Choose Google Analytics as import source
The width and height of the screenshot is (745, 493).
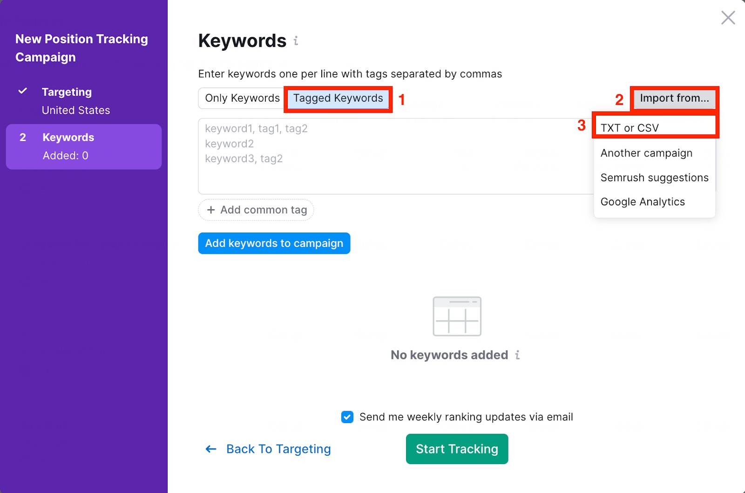click(643, 201)
